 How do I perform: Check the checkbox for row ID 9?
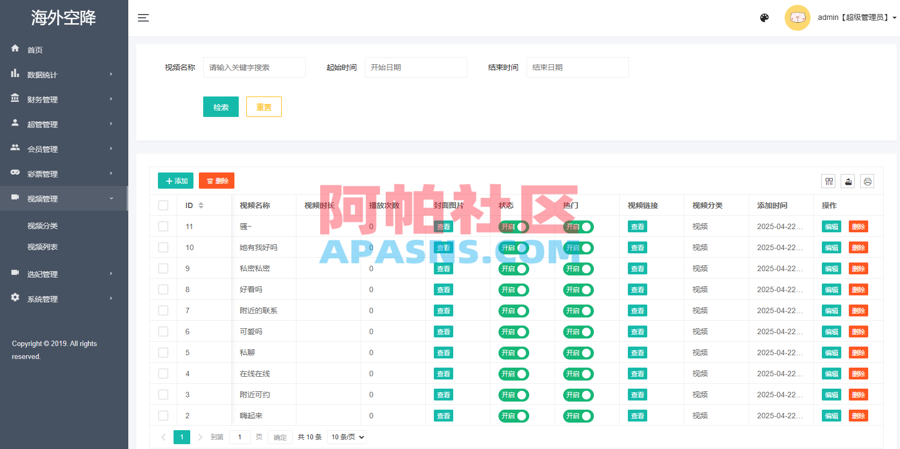click(x=163, y=268)
